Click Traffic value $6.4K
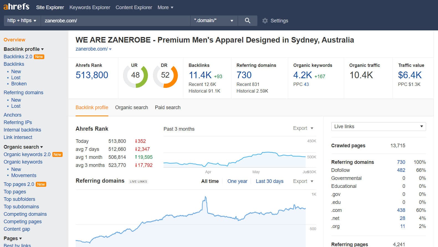 (410, 75)
